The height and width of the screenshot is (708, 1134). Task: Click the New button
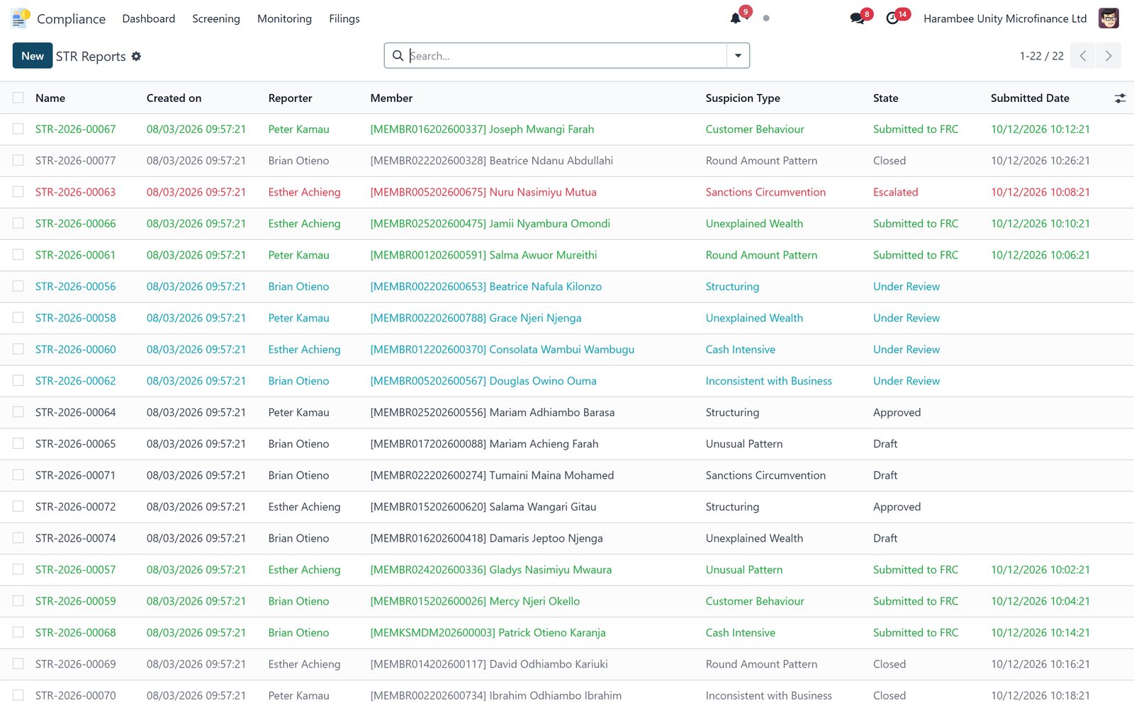pos(33,56)
